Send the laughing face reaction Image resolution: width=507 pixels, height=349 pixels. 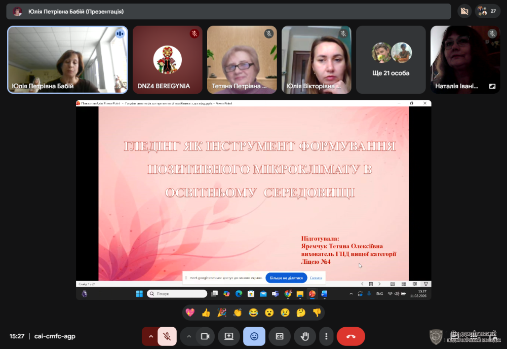253,313
